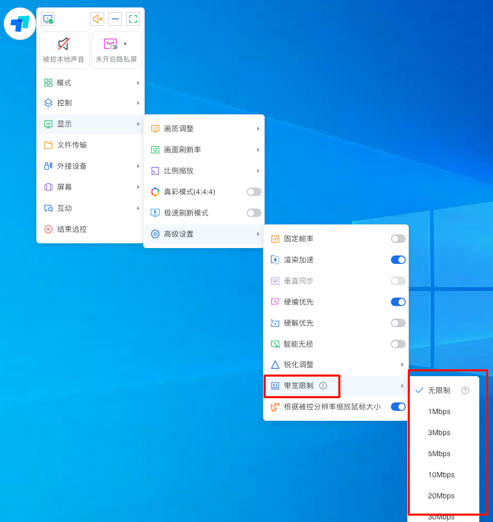Select 10Mbps bandwidth limit

pyautogui.click(x=441, y=475)
